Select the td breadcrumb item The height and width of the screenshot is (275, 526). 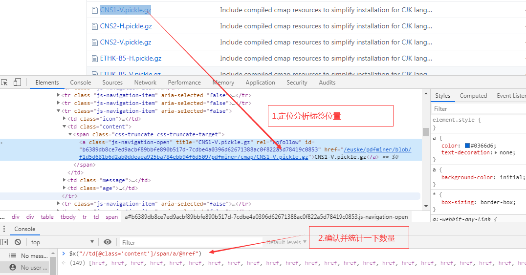pyautogui.click(x=96, y=217)
